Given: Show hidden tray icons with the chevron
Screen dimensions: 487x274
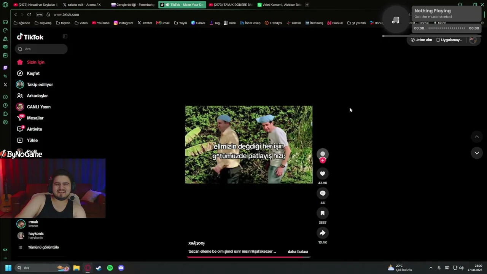Looking at the screenshot, I should pos(431,268).
